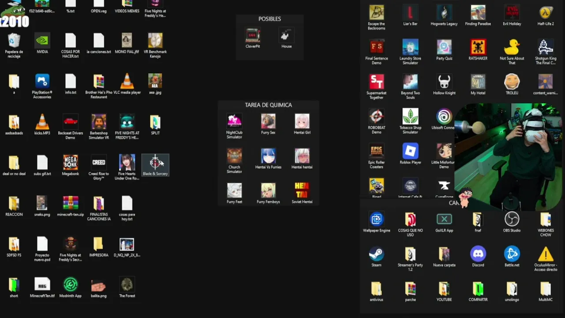The width and height of the screenshot is (565, 318).
Task: Open Roblox Player icon
Action: [x=411, y=151]
